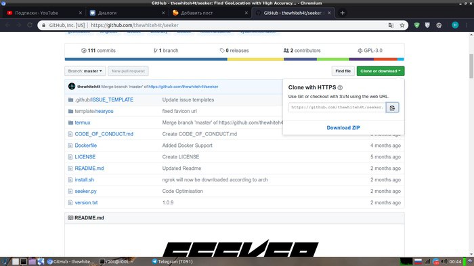Open the ISSUE_TEMPLATE folder

[112, 99]
